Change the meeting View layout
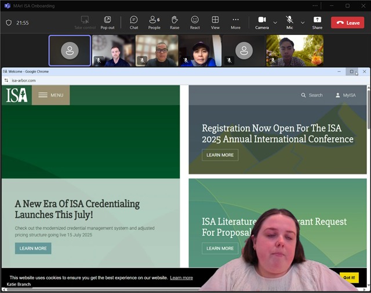This screenshot has height=293, width=371. coord(215,23)
